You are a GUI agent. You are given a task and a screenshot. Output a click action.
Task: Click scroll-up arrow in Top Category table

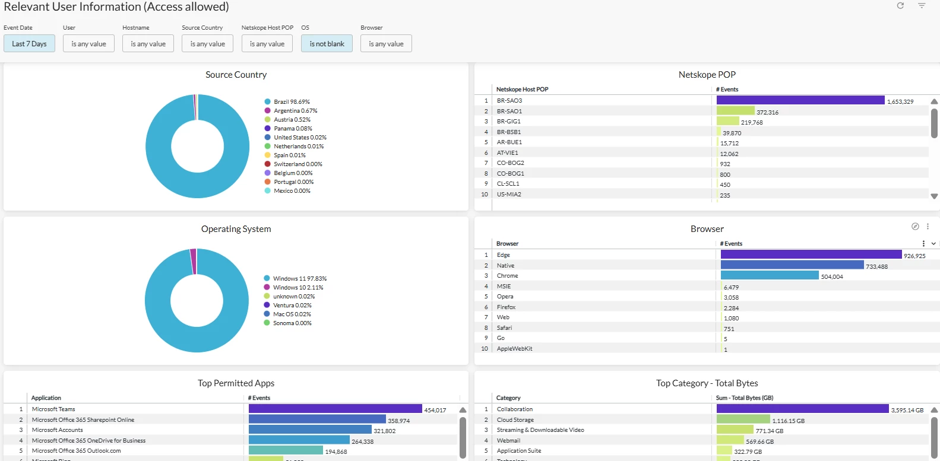[934, 410]
